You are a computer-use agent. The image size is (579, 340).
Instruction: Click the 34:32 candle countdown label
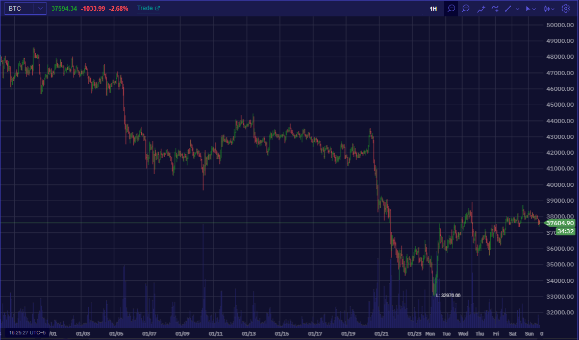pyautogui.click(x=566, y=231)
